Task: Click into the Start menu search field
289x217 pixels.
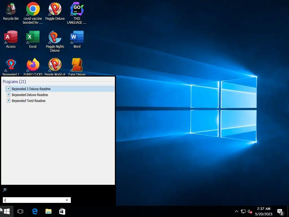Action: [x=34, y=200]
